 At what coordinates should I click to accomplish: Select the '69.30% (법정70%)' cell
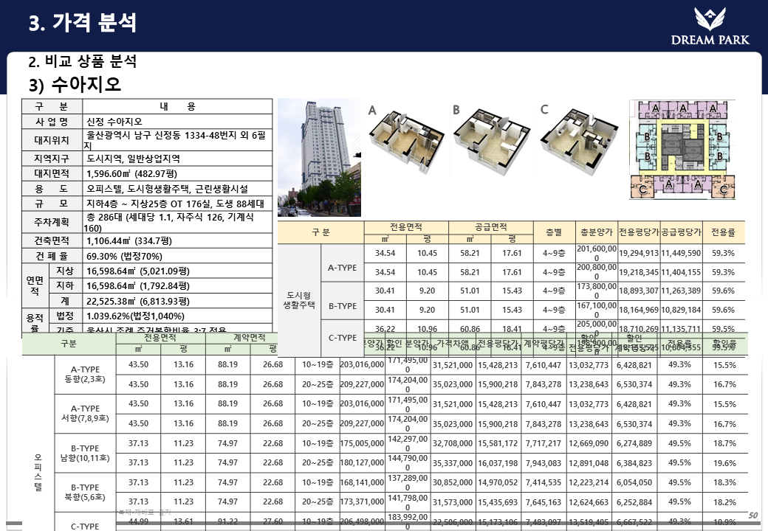(177, 256)
